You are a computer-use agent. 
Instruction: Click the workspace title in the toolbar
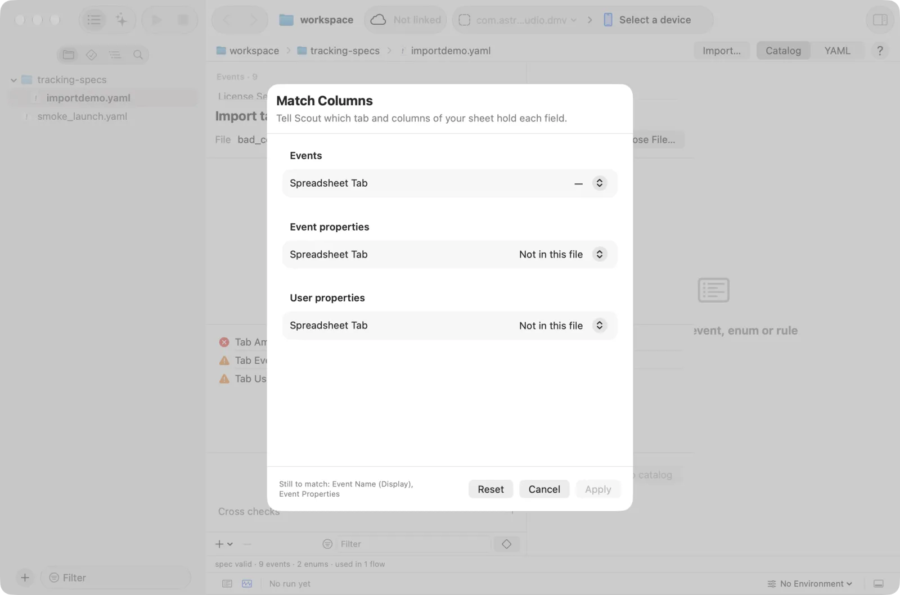tap(317, 20)
